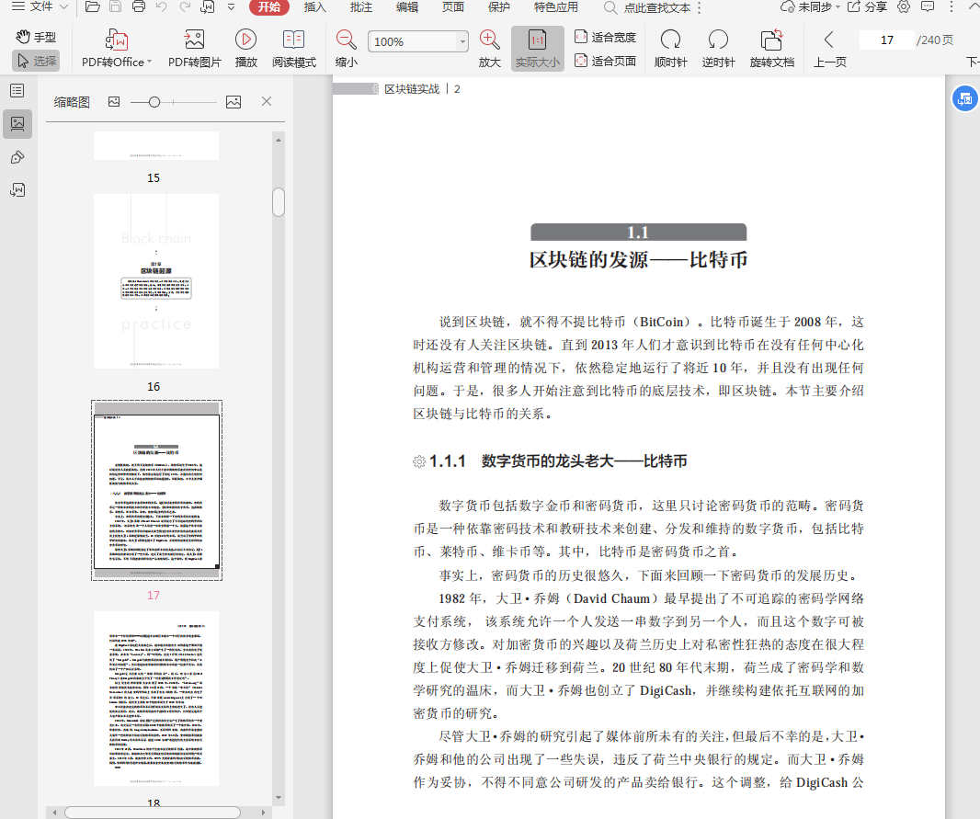Adjust the thumbnail size slider handle
980x819 pixels.
click(x=154, y=102)
